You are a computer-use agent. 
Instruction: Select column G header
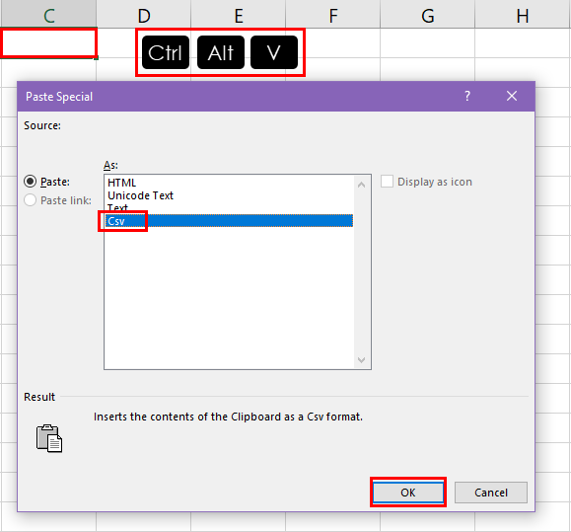(x=428, y=15)
